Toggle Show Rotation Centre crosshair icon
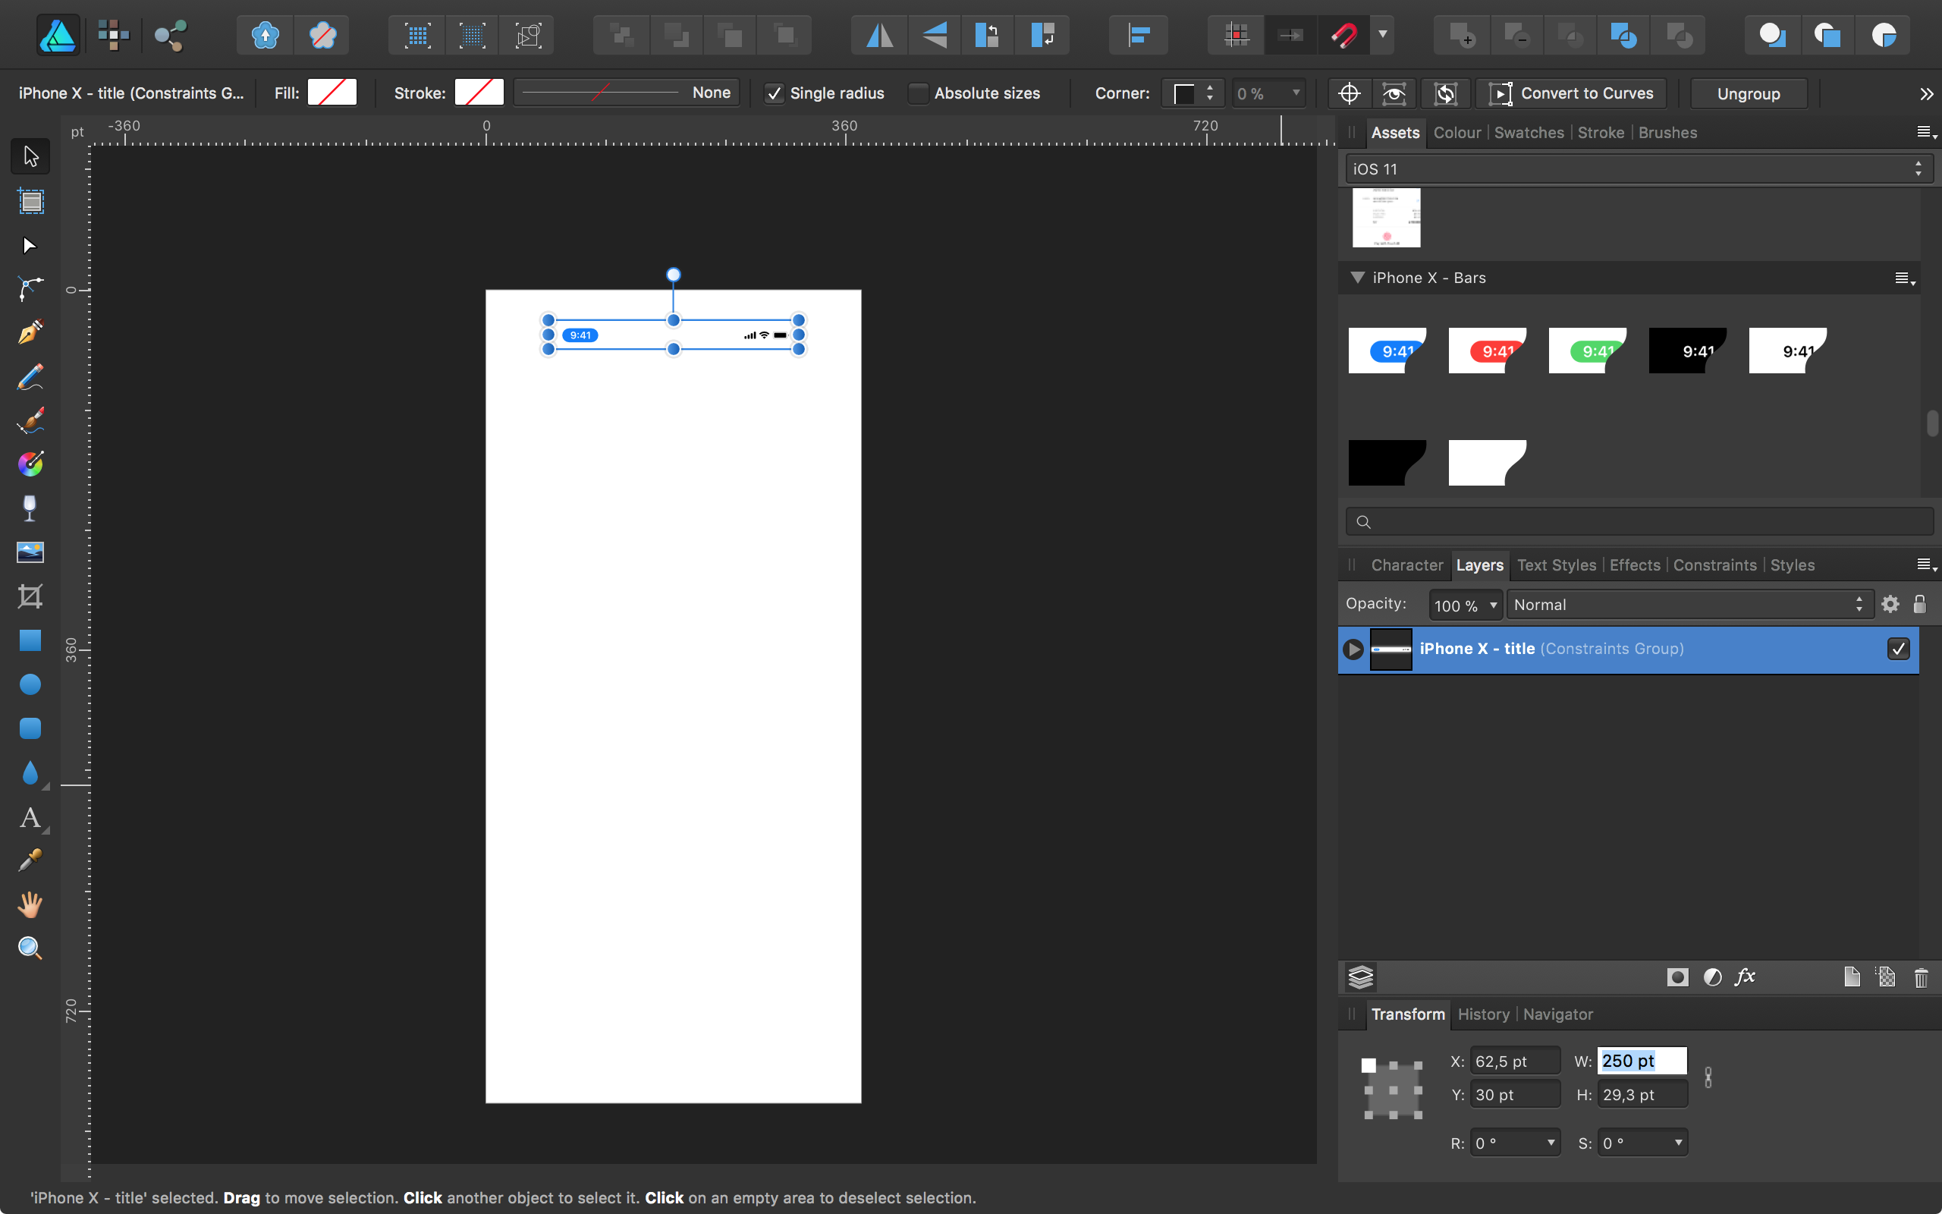The image size is (1942, 1214). coord(1349,94)
